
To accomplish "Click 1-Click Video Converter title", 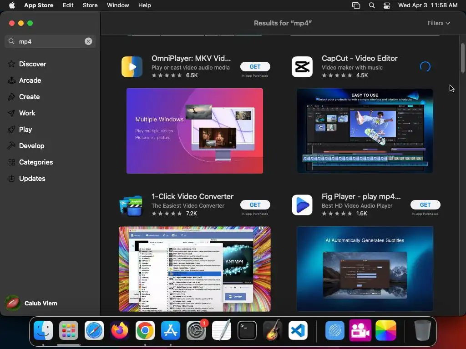I will pos(192,196).
